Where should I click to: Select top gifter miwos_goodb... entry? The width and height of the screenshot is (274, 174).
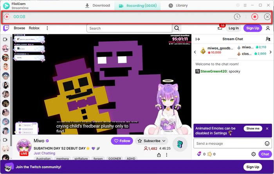pyautogui.click(x=216, y=50)
